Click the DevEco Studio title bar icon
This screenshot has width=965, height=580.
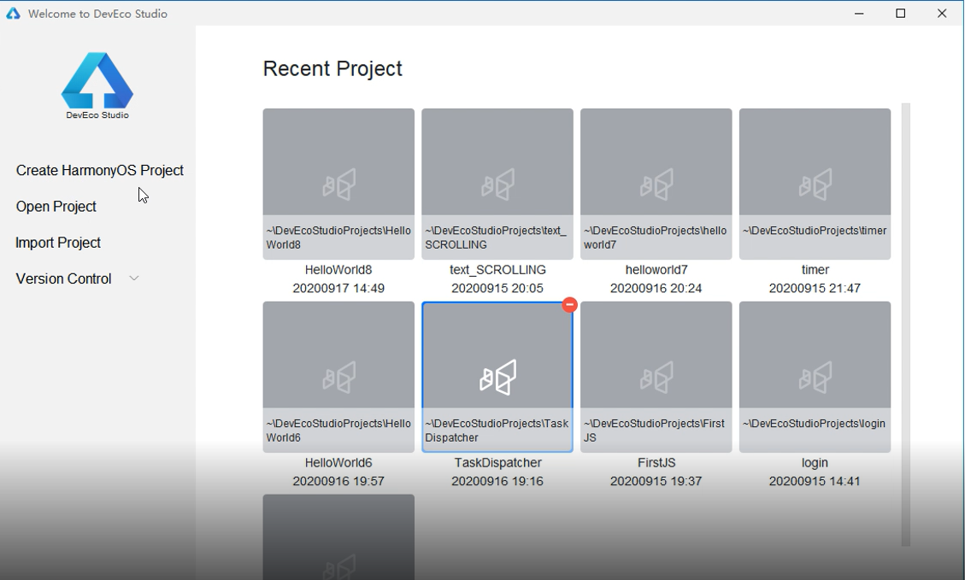pyautogui.click(x=13, y=14)
